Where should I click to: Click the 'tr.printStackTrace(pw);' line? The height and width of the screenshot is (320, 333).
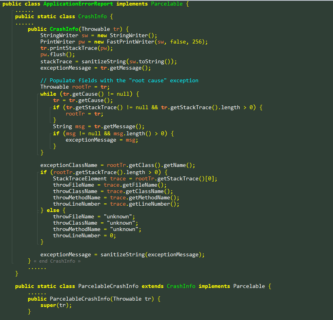pyautogui.click(x=76, y=48)
